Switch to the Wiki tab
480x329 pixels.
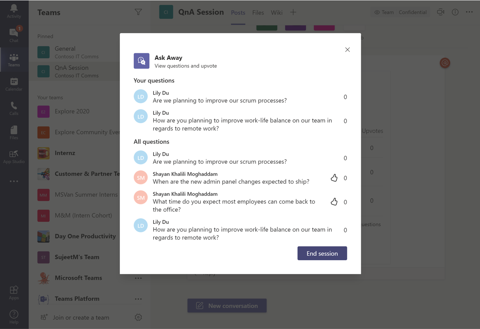(277, 12)
